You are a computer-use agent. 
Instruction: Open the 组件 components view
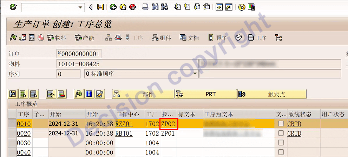(162, 38)
